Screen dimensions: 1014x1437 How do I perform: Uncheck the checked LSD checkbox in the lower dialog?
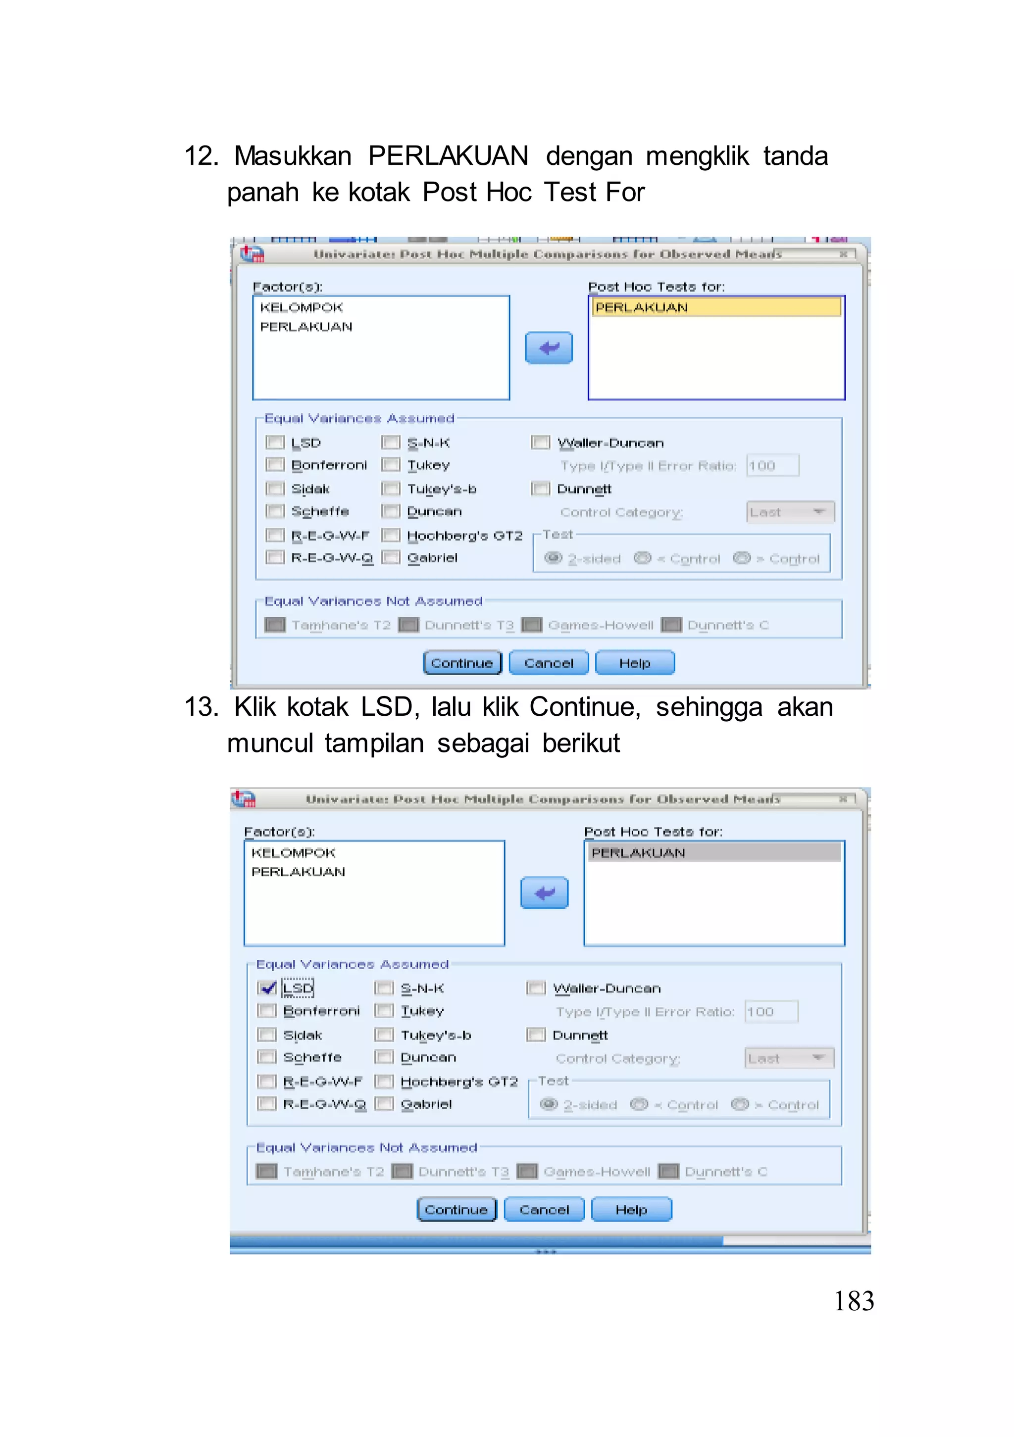click(x=267, y=988)
